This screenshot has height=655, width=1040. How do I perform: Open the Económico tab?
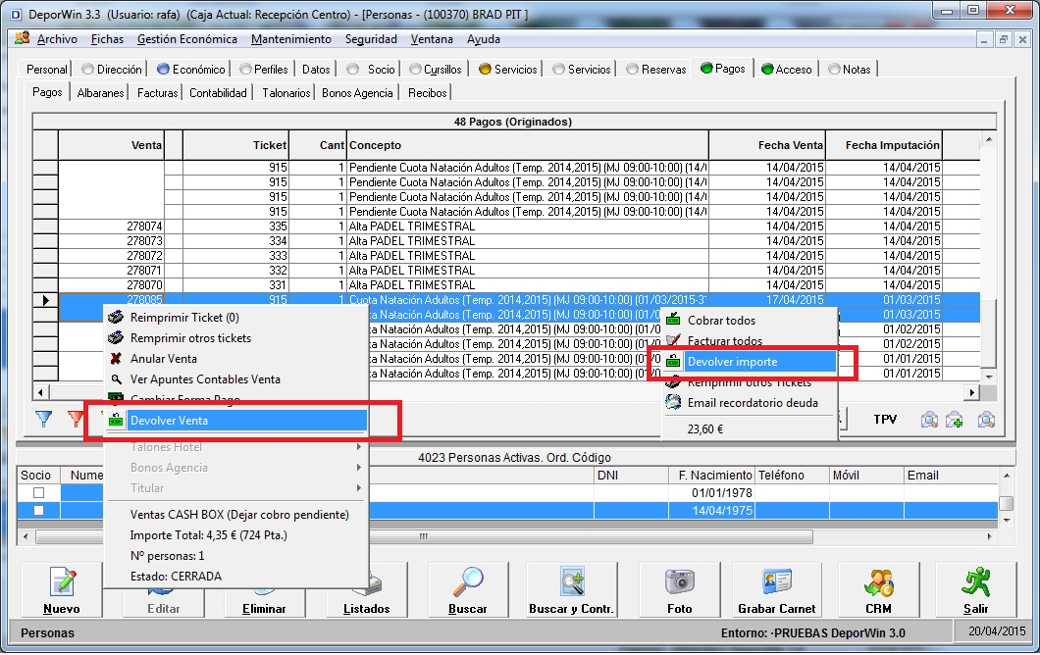(191, 69)
